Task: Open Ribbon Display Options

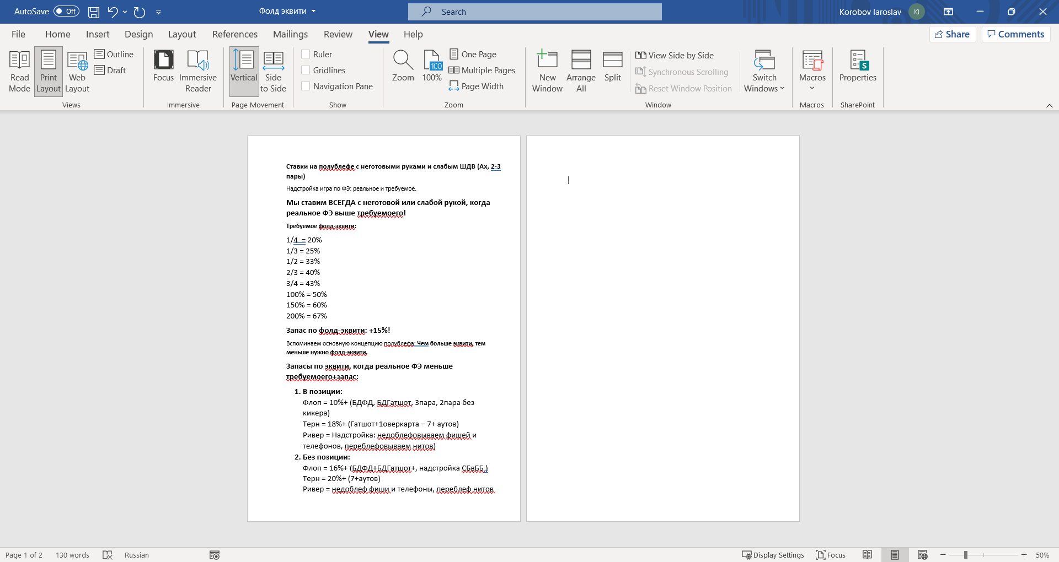Action: 948,12
